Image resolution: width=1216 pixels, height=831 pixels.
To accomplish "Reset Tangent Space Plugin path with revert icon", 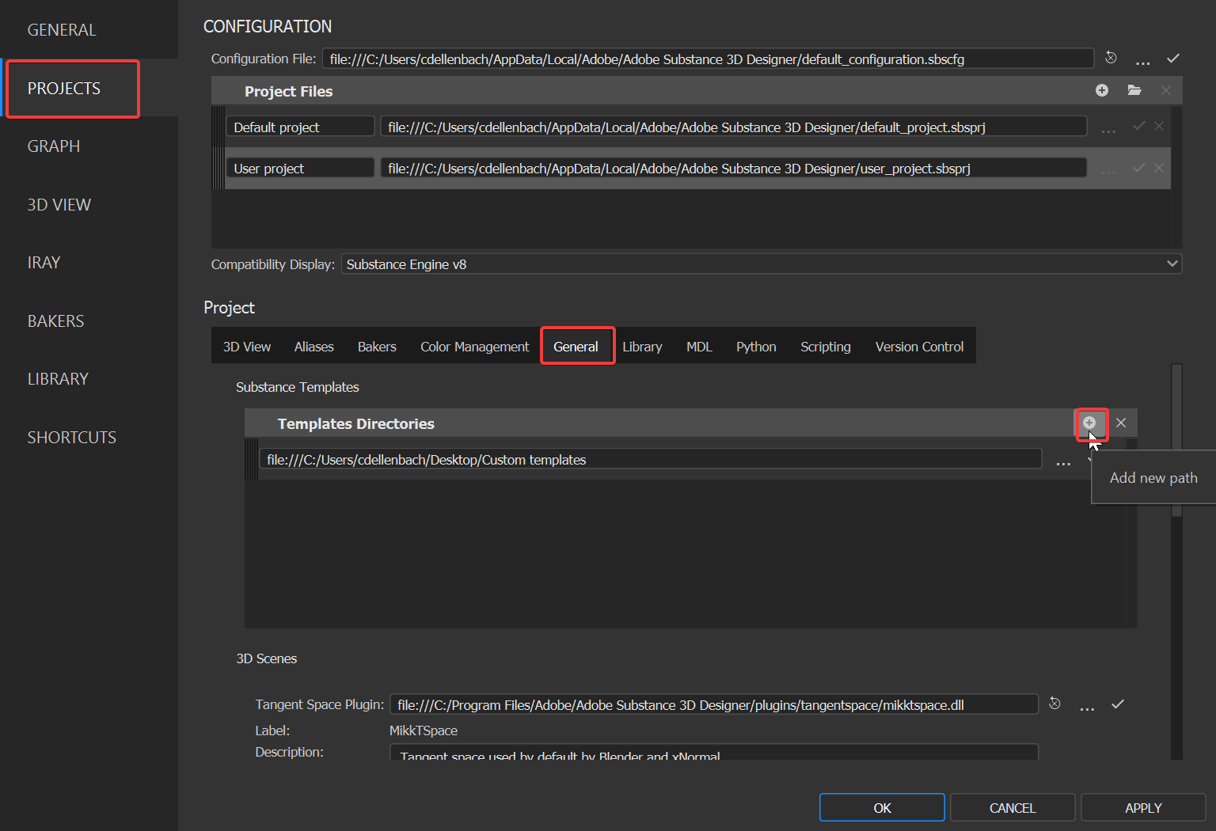I will (1054, 703).
